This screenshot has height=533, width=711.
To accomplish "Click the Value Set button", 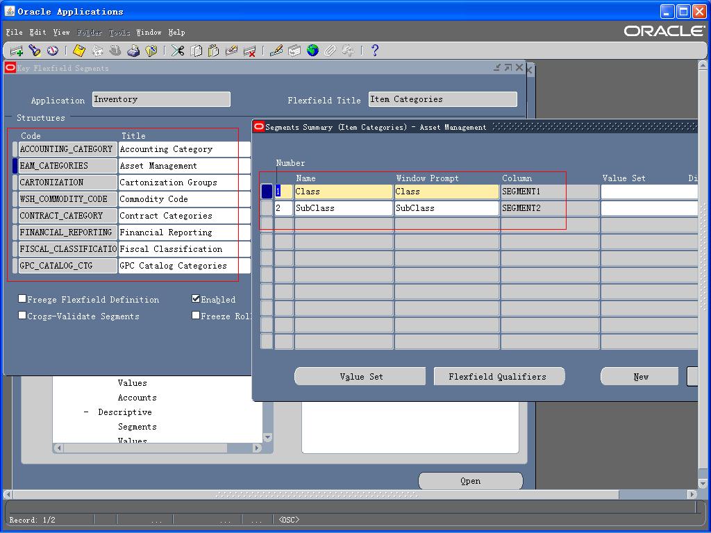I will pyautogui.click(x=360, y=377).
